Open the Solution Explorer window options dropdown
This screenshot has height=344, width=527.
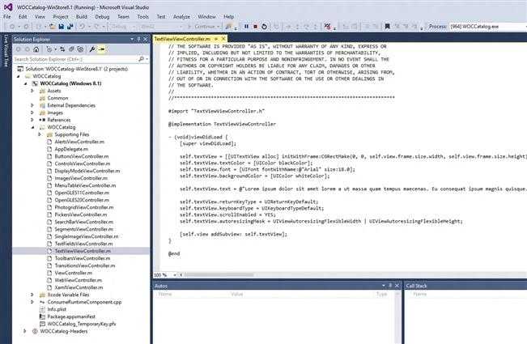click(x=132, y=40)
